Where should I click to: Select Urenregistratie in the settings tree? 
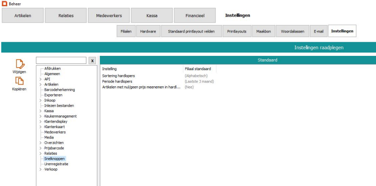tap(56, 164)
